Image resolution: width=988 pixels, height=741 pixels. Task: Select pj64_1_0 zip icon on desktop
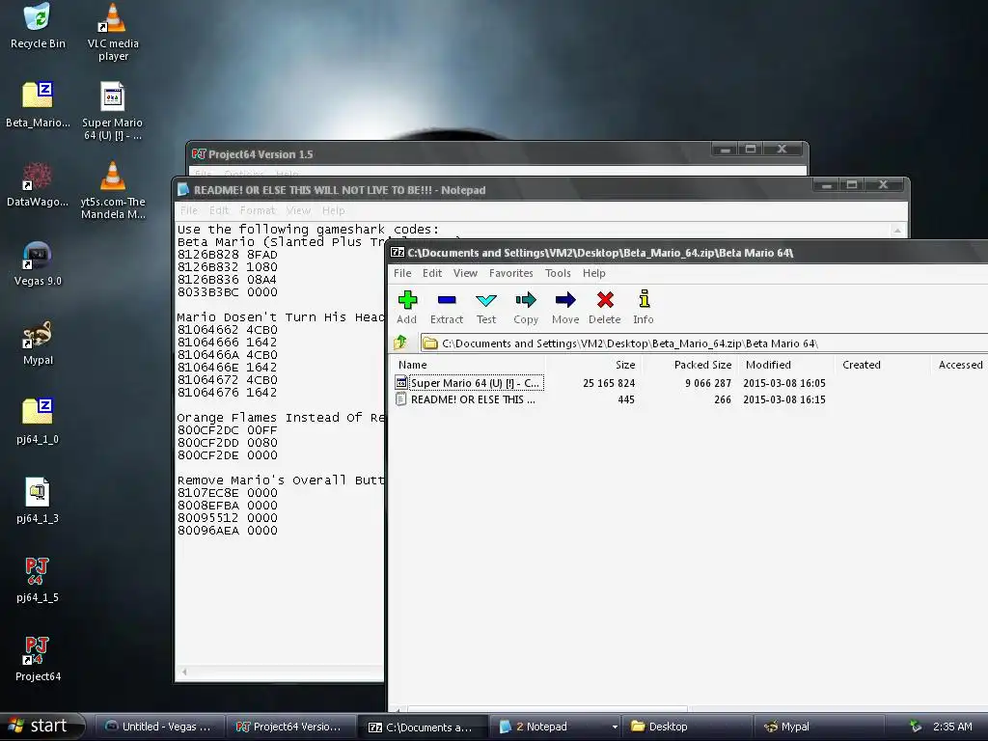click(38, 422)
